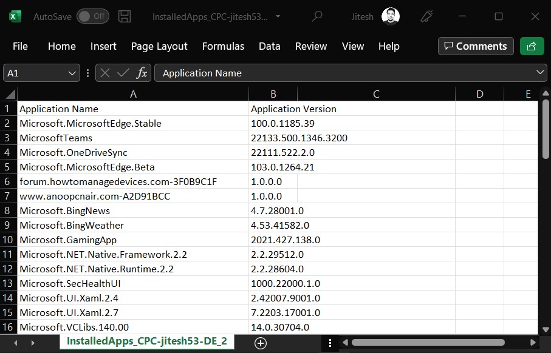The image size is (551, 353).
Task: Add a new sheet with plus icon
Action: 261,343
